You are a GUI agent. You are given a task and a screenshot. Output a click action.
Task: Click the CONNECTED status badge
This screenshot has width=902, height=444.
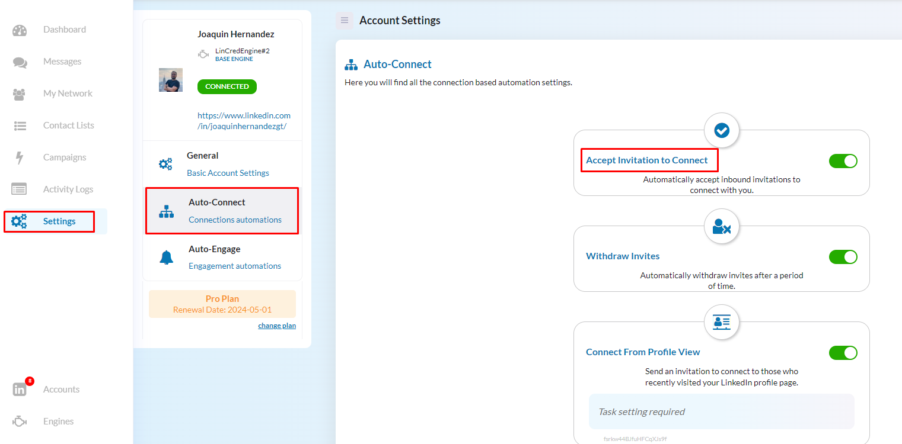click(x=227, y=86)
